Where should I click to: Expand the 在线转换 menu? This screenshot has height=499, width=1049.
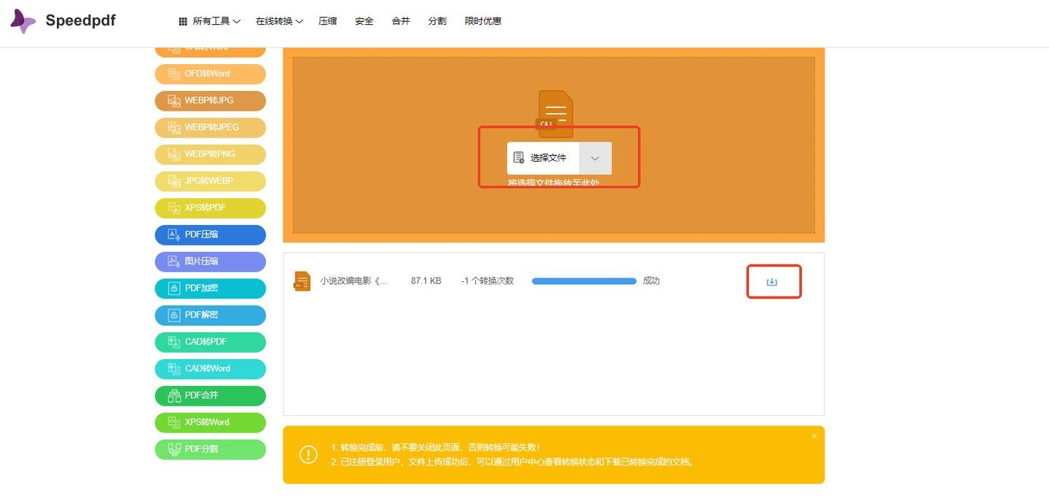278,21
